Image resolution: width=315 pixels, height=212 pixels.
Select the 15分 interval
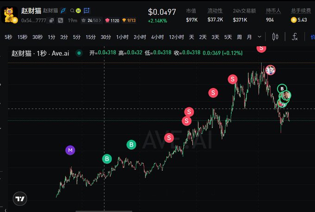tap(91, 37)
